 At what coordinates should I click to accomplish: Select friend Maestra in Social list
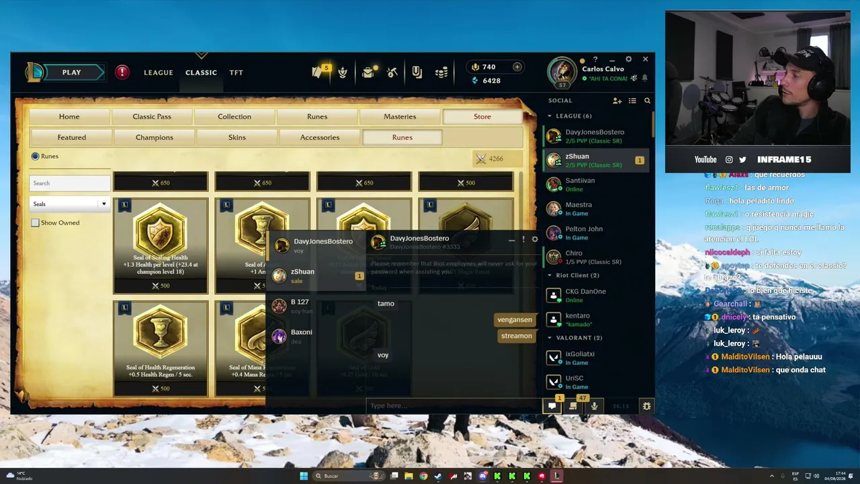597,208
